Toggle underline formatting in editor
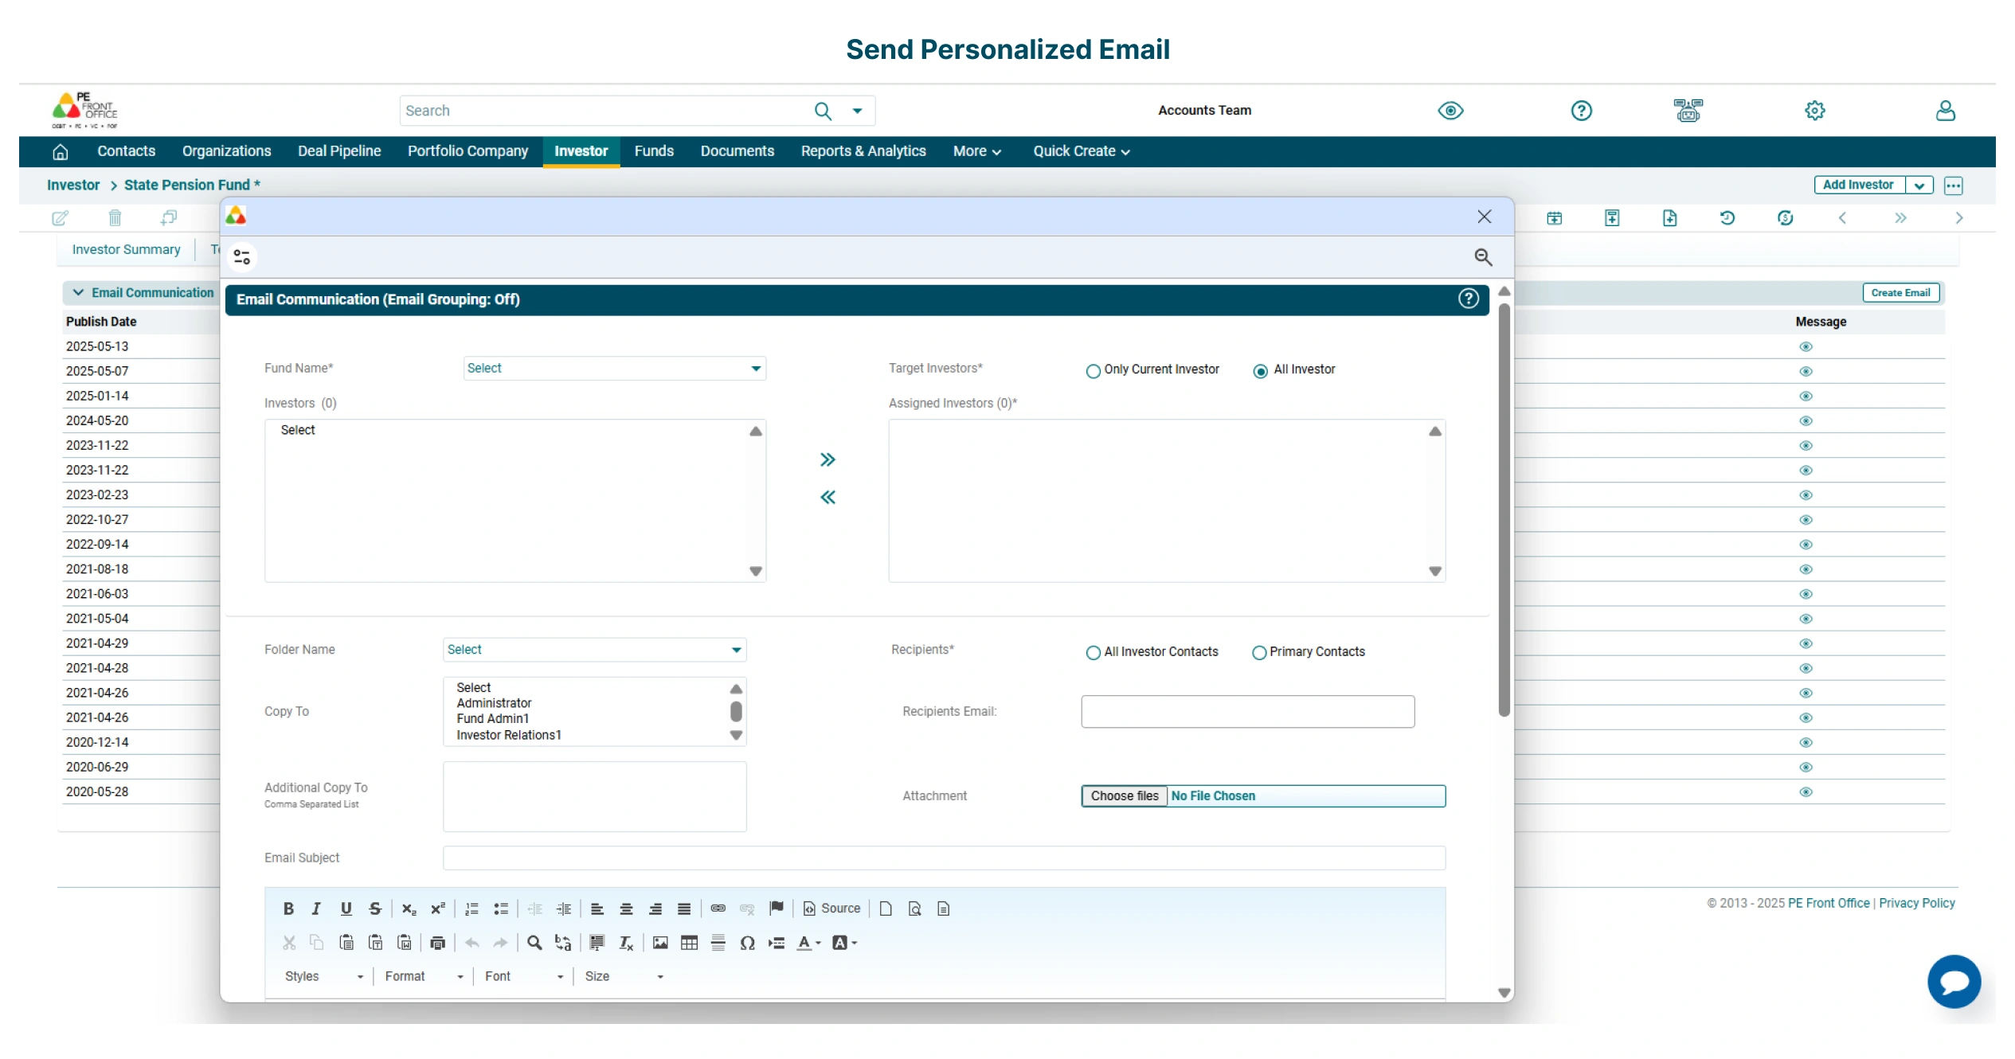2015x1059 pixels. pyautogui.click(x=346, y=909)
